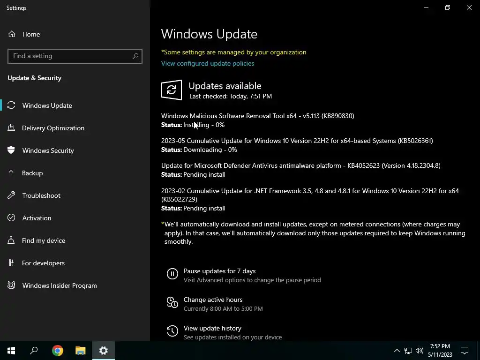
Task: Click the Settings gear taskbar icon
Action: coord(104,351)
